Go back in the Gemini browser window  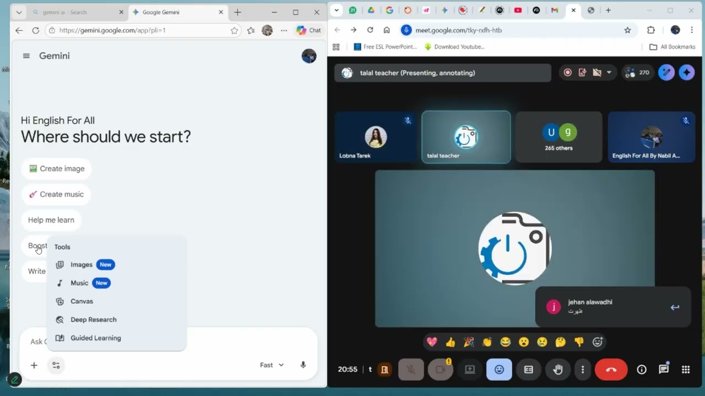pyautogui.click(x=19, y=30)
